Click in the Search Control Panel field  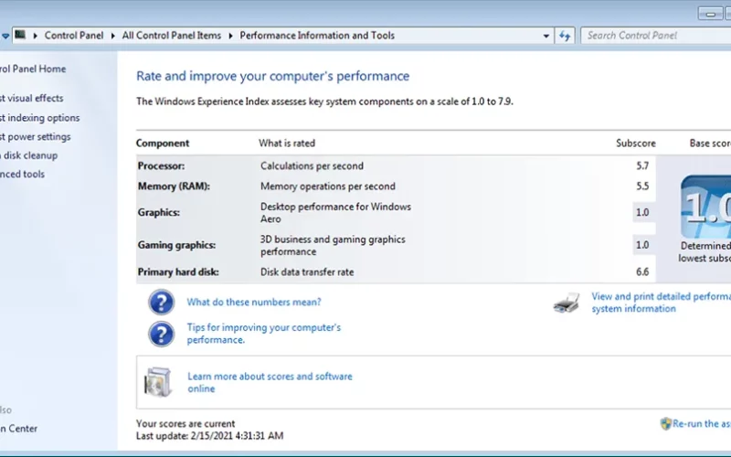pyautogui.click(x=655, y=36)
